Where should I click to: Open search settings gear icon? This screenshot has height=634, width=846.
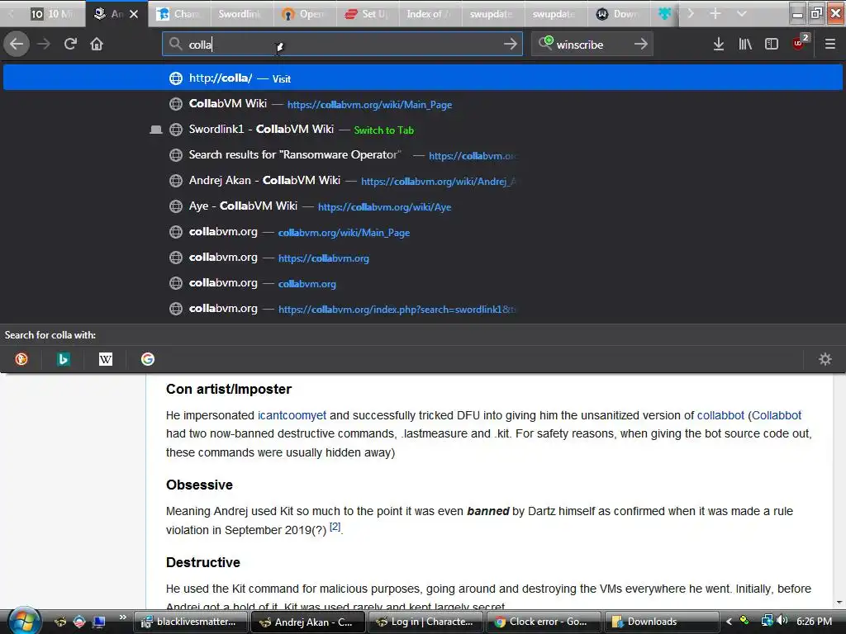pyautogui.click(x=825, y=359)
